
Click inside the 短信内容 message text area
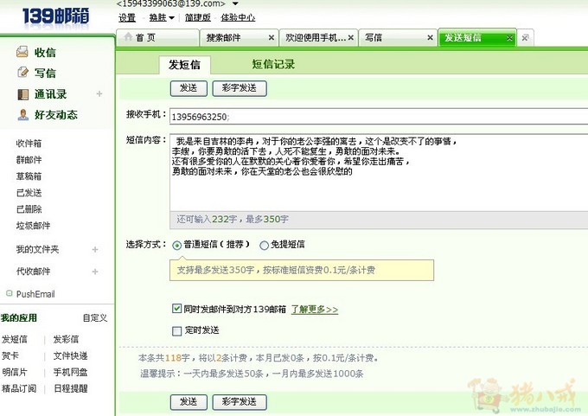tap(379, 172)
